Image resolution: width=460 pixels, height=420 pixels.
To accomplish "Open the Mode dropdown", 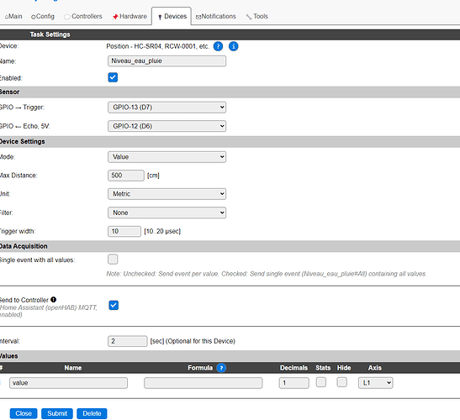I will click(167, 157).
